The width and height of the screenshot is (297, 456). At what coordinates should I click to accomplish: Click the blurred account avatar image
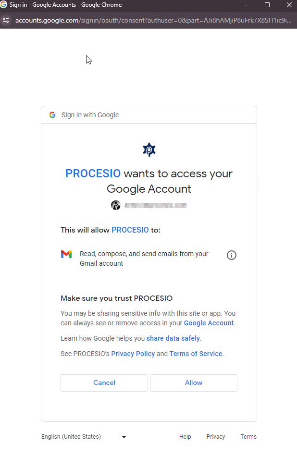115,205
